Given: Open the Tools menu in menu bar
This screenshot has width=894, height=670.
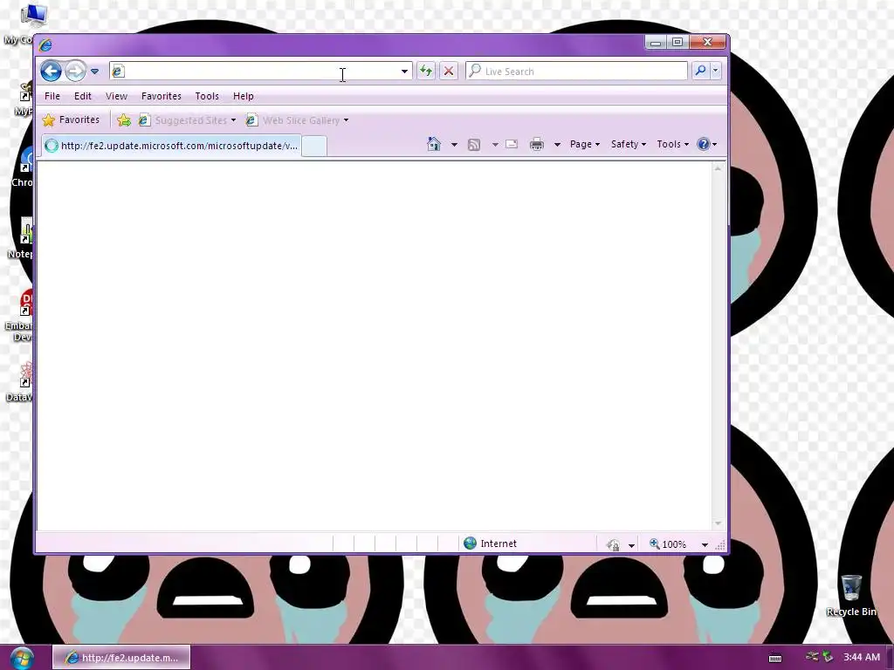Looking at the screenshot, I should 207,96.
